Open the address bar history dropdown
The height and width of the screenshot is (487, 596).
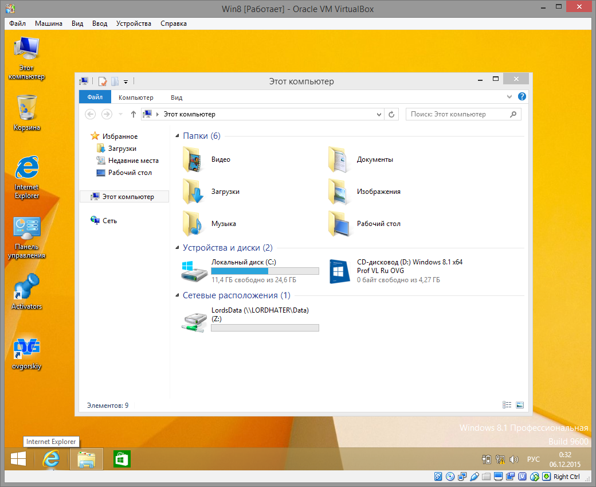pyautogui.click(x=379, y=114)
